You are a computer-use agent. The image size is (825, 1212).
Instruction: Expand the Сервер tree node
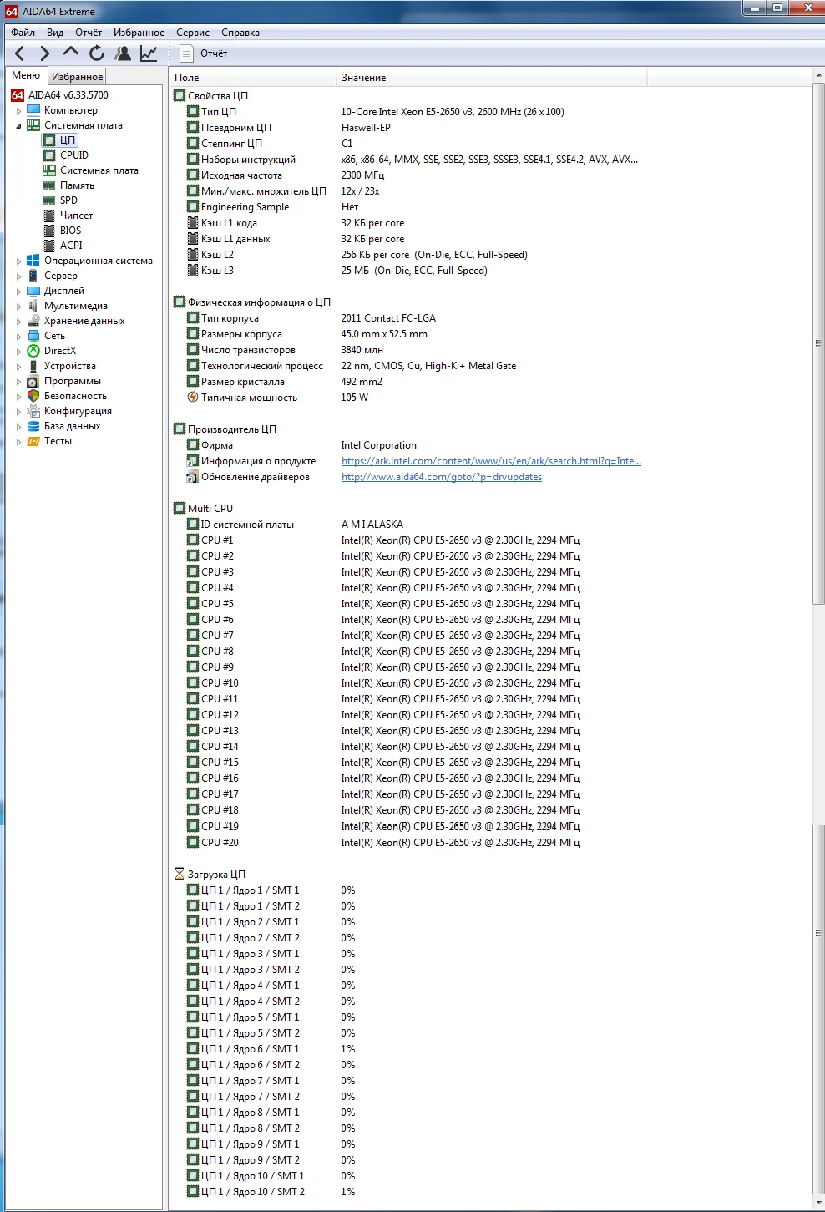19,276
